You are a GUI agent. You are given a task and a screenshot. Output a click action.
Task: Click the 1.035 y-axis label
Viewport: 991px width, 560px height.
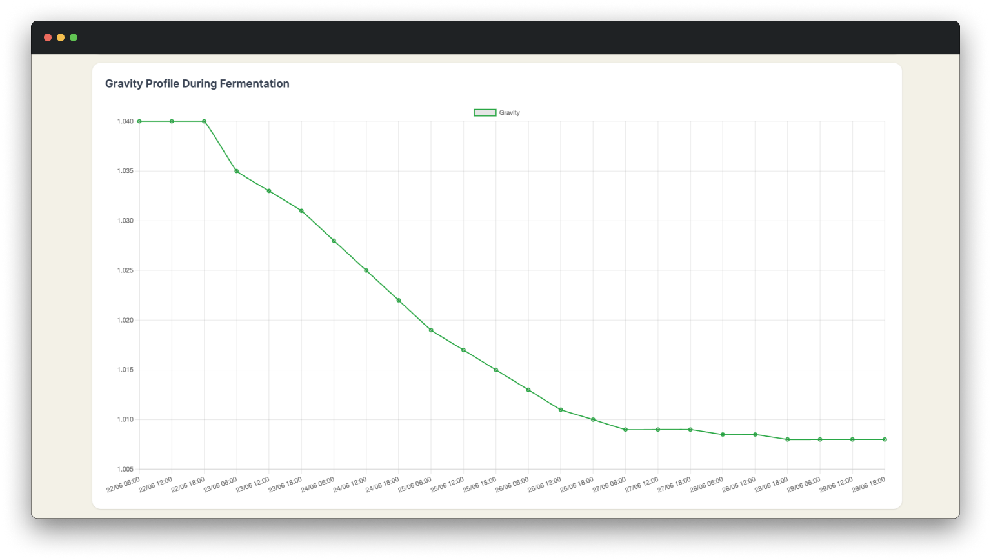(x=125, y=171)
